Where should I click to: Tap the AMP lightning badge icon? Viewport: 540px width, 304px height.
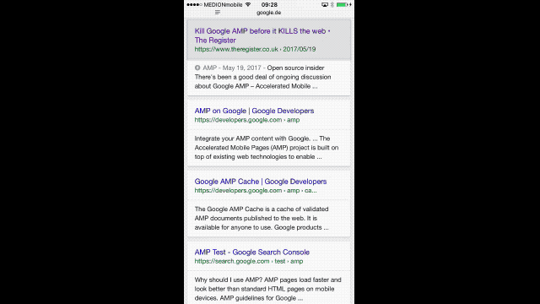pyautogui.click(x=197, y=68)
